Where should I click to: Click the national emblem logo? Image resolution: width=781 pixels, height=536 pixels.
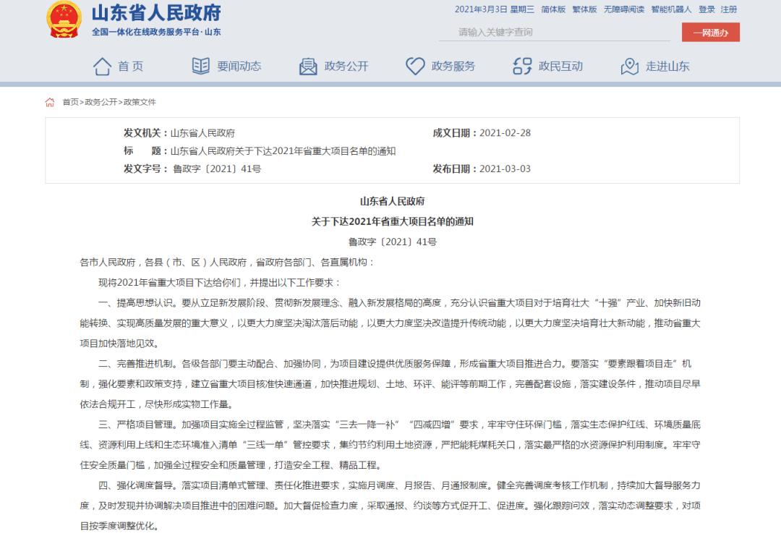64,20
